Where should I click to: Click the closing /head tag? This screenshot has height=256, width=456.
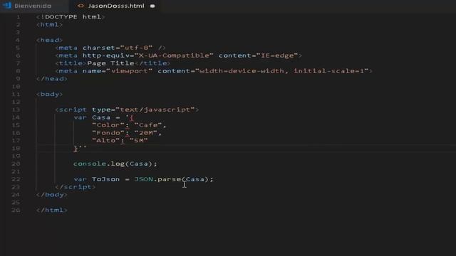(x=52, y=79)
